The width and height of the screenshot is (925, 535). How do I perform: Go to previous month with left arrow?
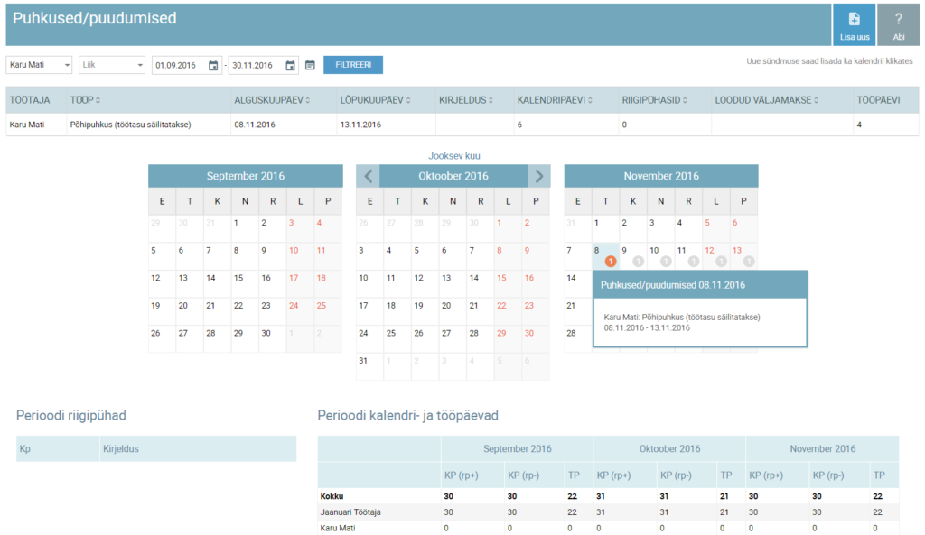click(369, 176)
